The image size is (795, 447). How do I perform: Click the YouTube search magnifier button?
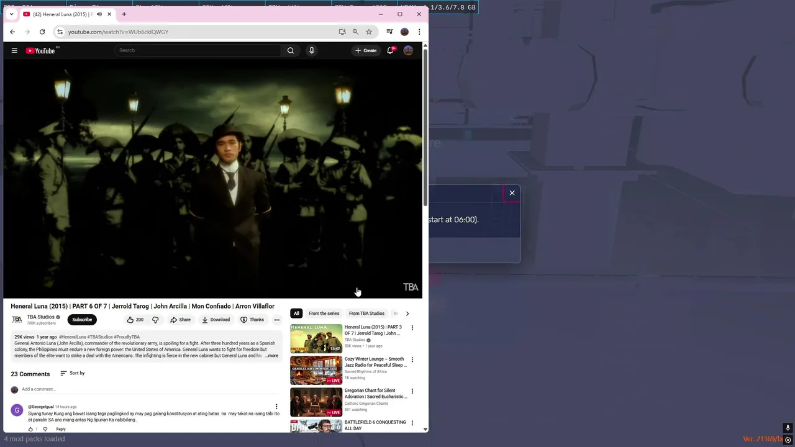click(x=291, y=50)
